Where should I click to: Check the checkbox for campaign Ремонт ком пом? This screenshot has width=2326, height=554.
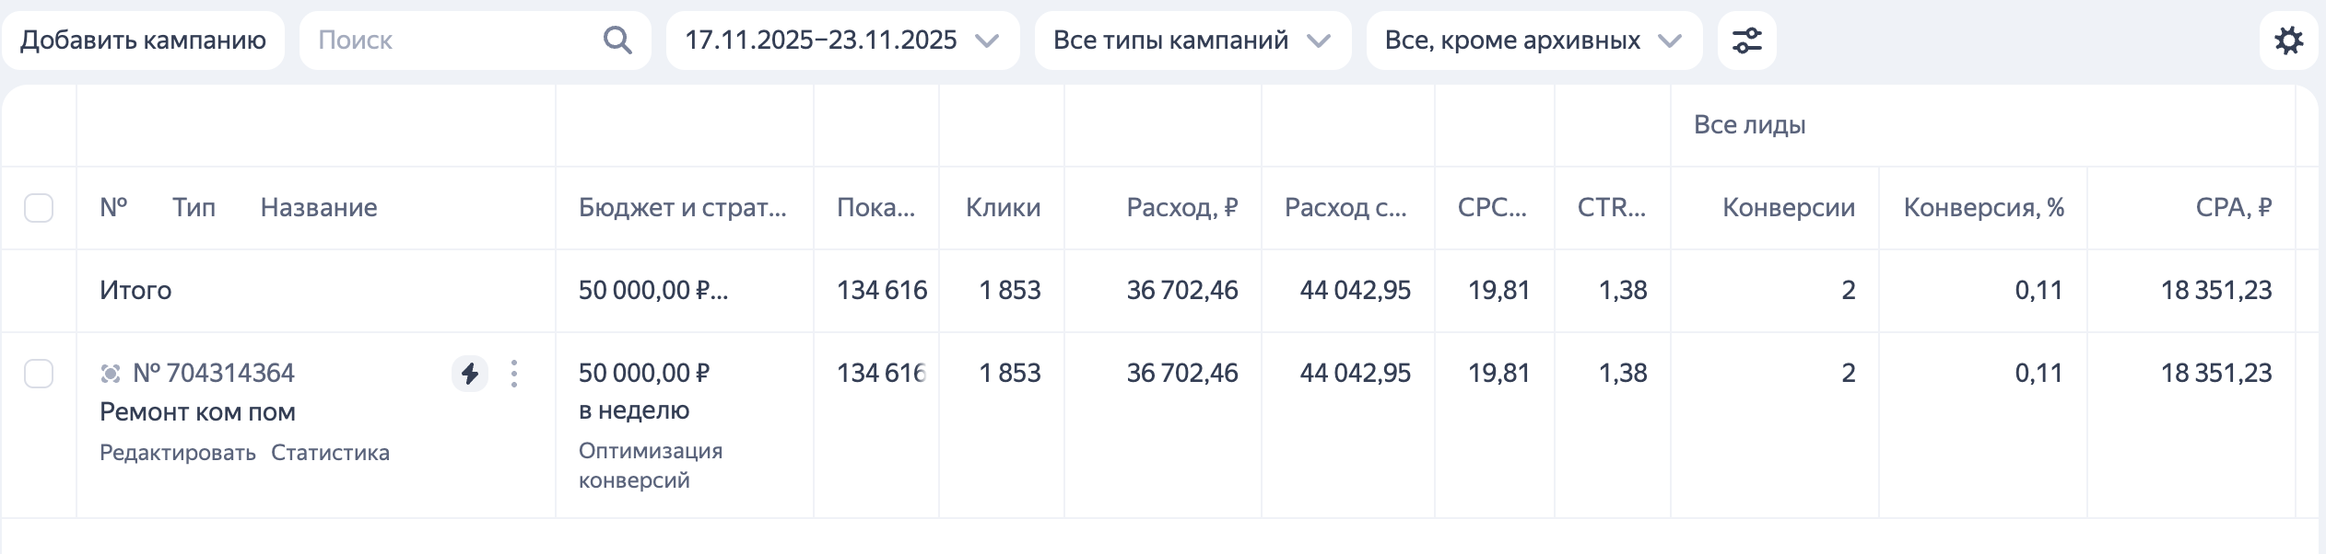[x=41, y=374]
